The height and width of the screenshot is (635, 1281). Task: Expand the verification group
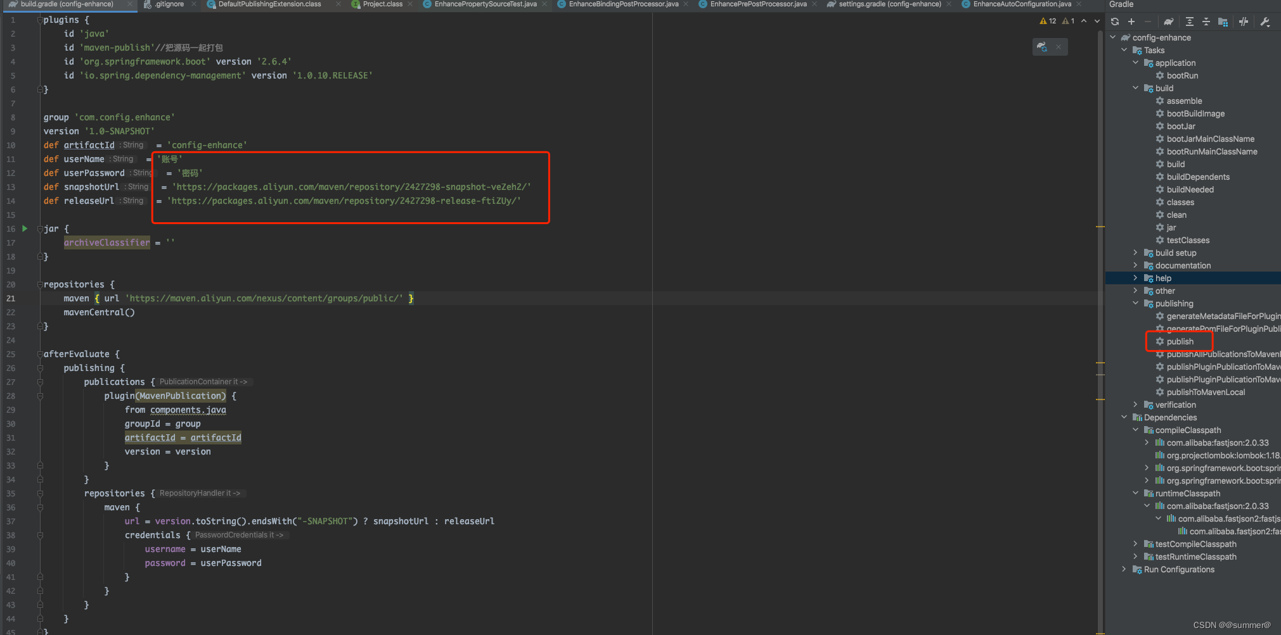(1136, 405)
